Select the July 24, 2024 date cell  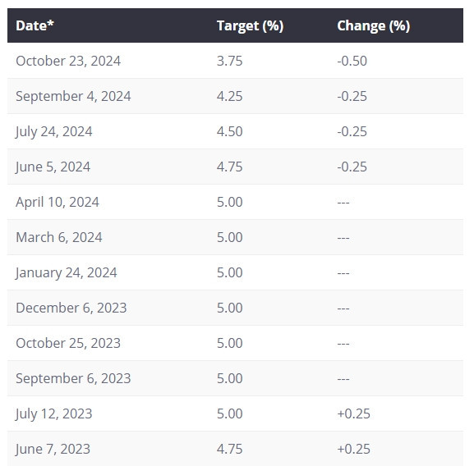(x=54, y=131)
